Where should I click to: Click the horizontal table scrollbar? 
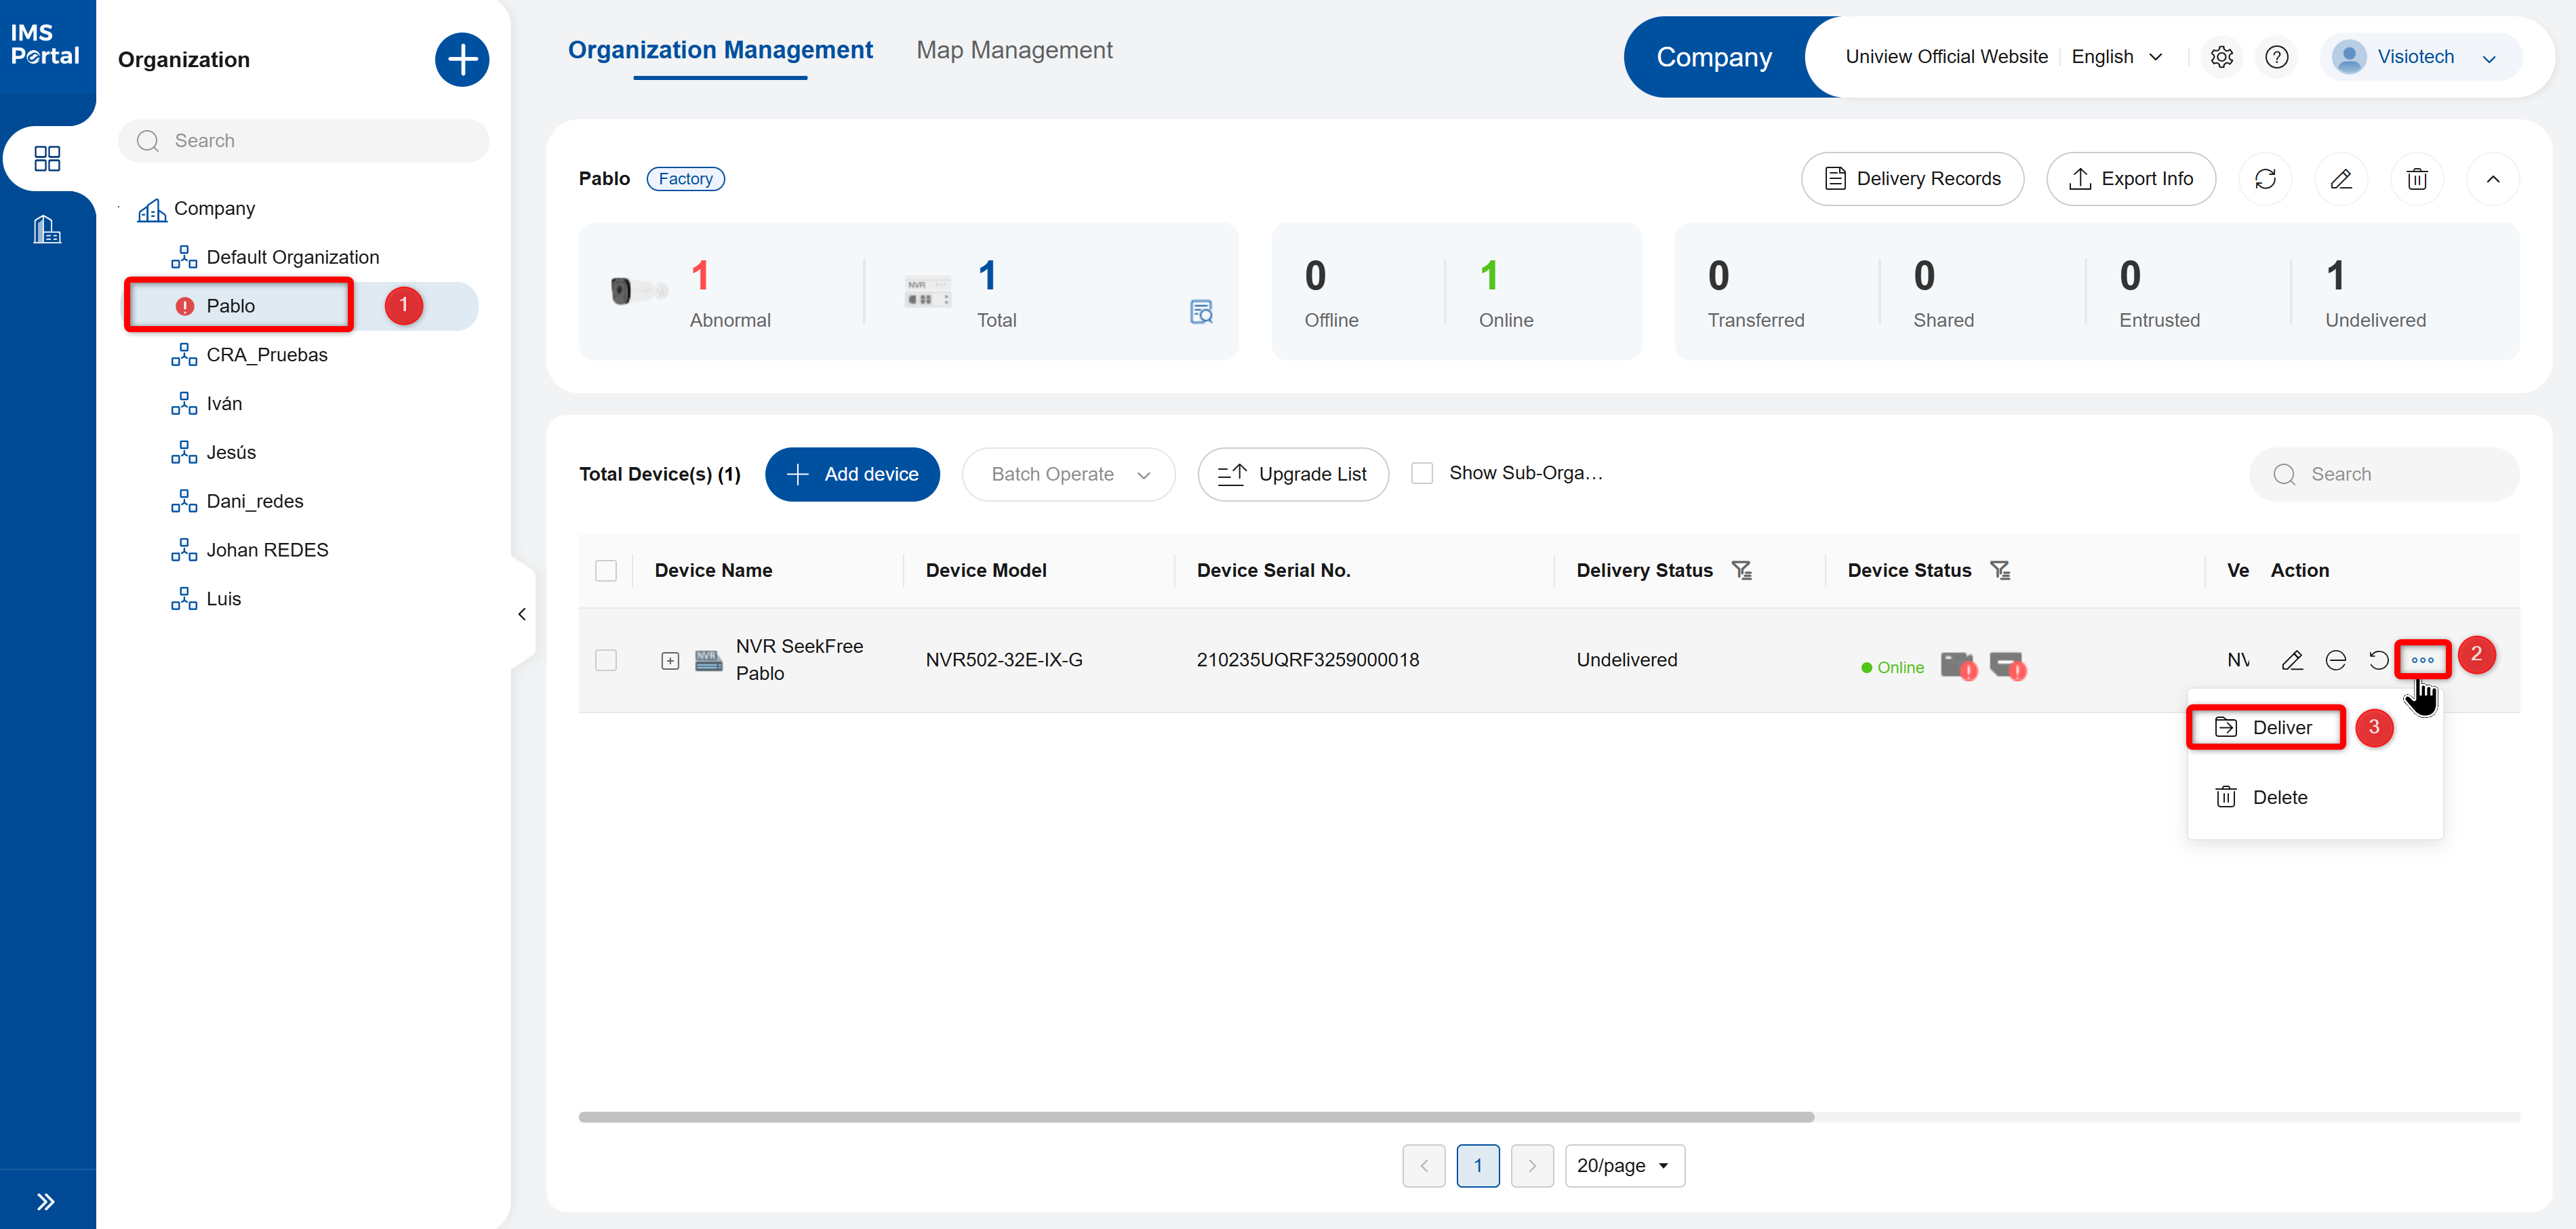pos(1196,1117)
